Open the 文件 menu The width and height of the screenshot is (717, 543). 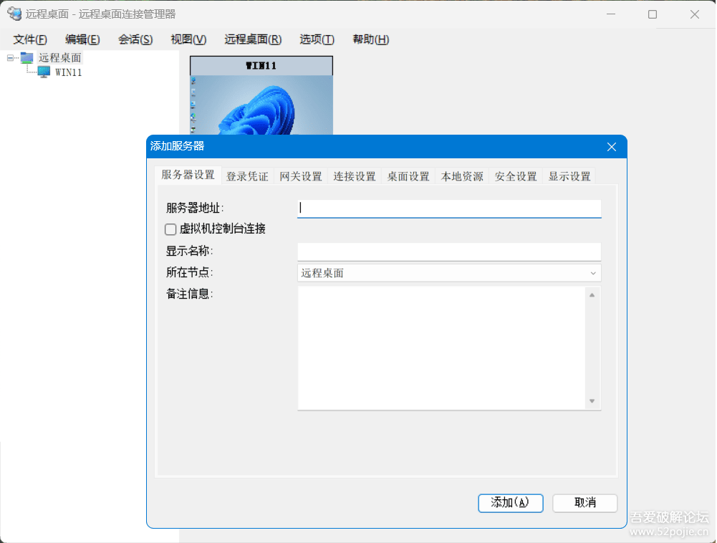tap(29, 39)
